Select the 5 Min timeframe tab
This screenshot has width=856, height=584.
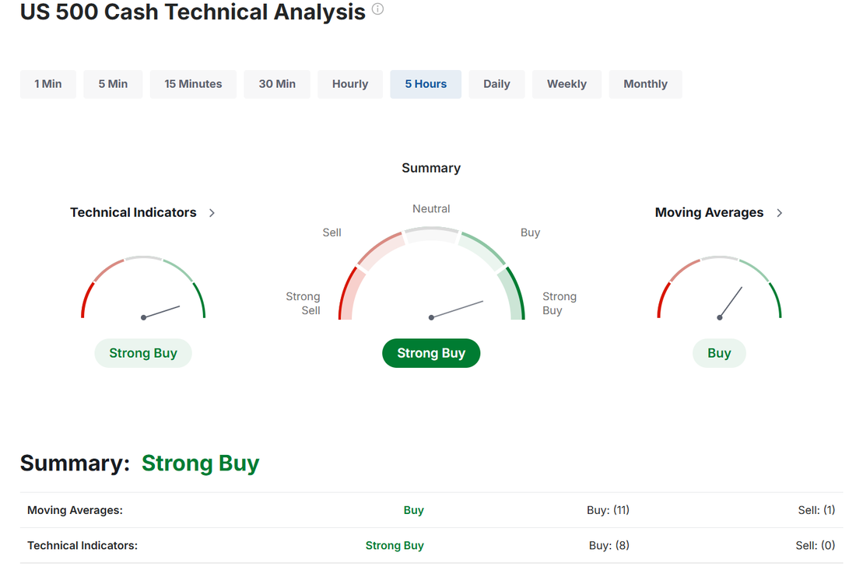click(113, 84)
